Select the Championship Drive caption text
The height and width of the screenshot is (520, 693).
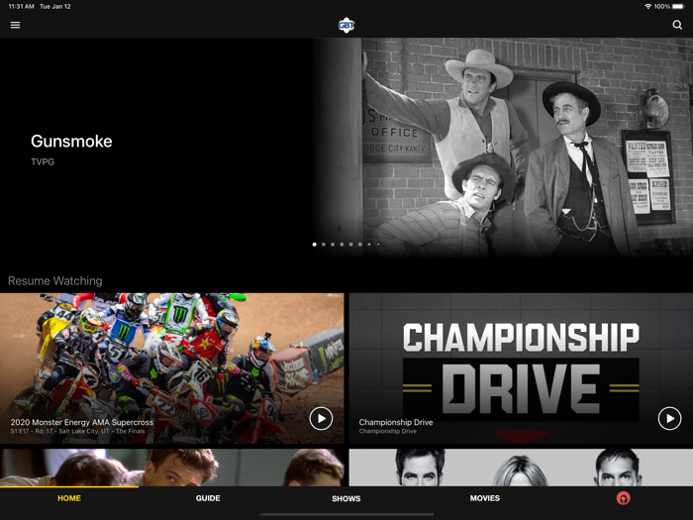click(388, 431)
